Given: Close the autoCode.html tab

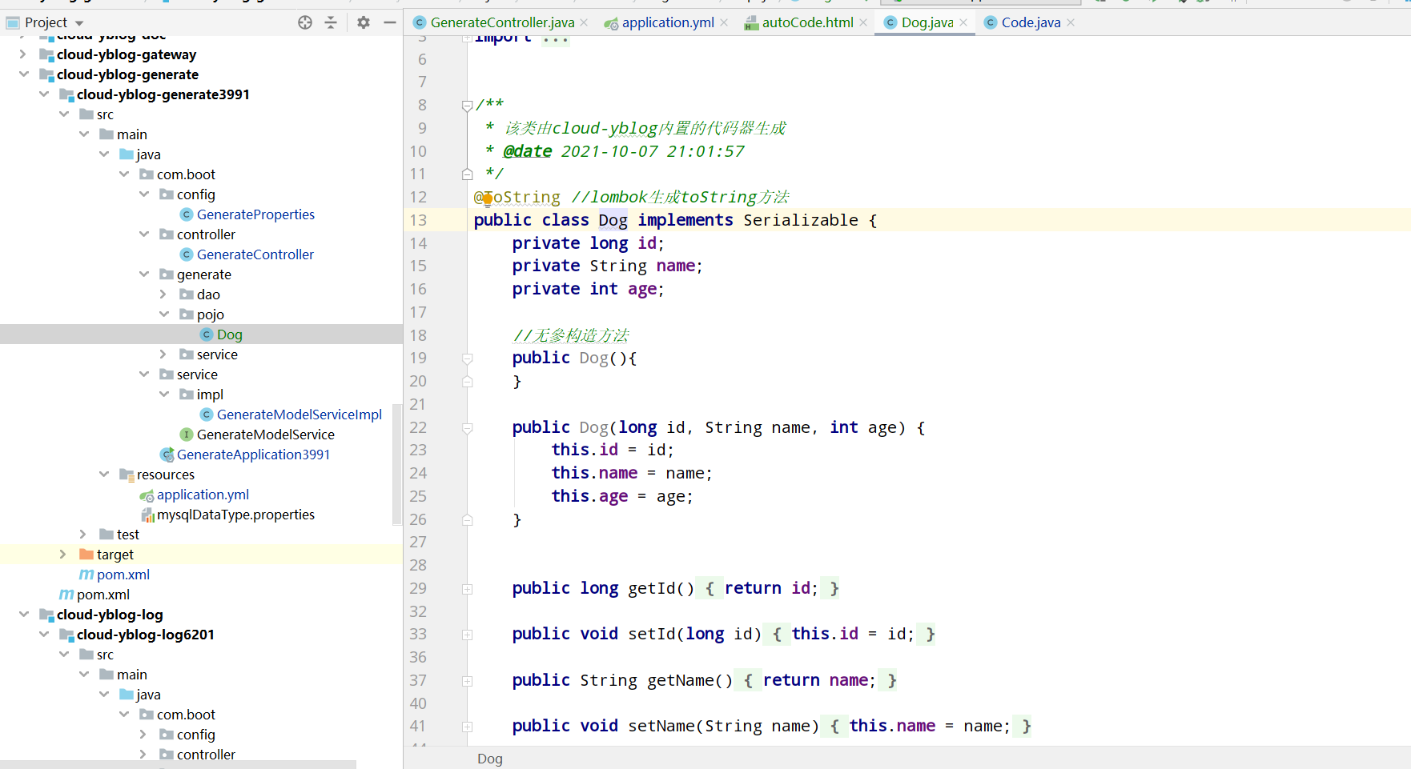Looking at the screenshot, I should point(863,22).
